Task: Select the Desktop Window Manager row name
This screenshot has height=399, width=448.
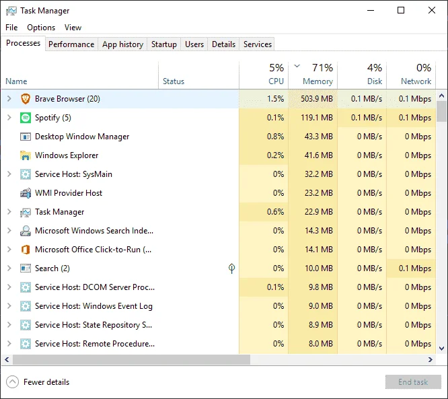Action: (x=82, y=137)
